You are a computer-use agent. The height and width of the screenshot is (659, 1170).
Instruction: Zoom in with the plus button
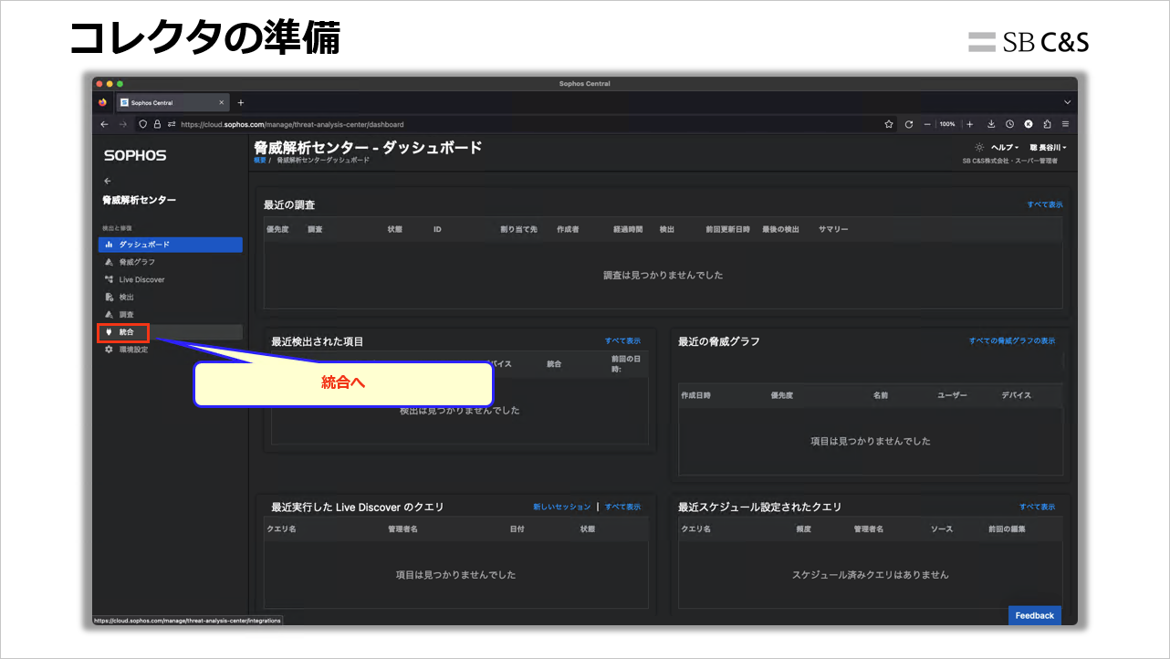[x=970, y=124]
